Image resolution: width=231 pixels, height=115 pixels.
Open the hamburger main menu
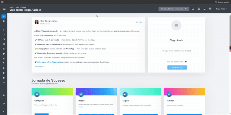4,9
